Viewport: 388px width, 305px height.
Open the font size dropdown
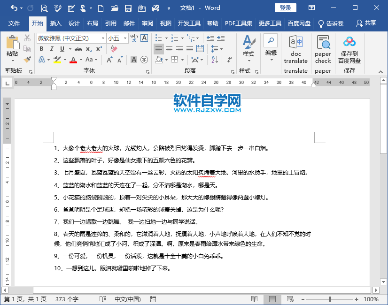tap(125, 39)
